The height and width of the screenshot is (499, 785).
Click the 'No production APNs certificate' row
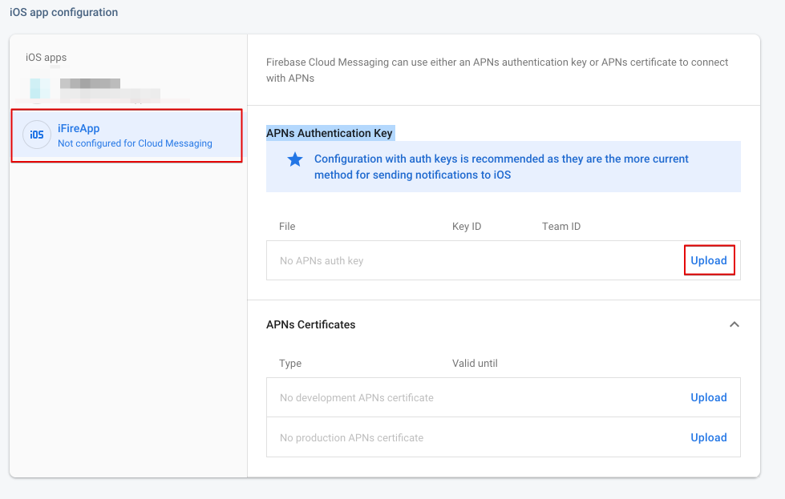point(351,437)
